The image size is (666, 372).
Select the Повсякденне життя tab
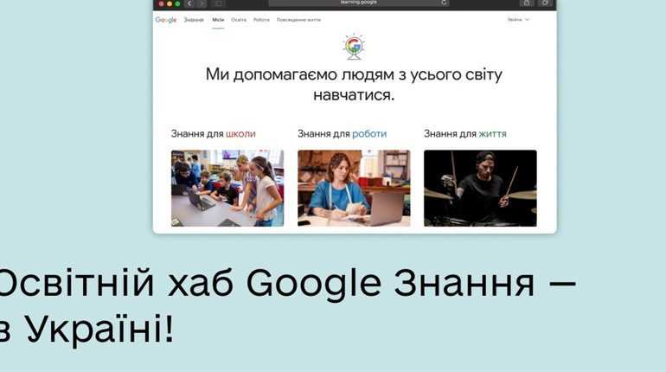click(298, 20)
